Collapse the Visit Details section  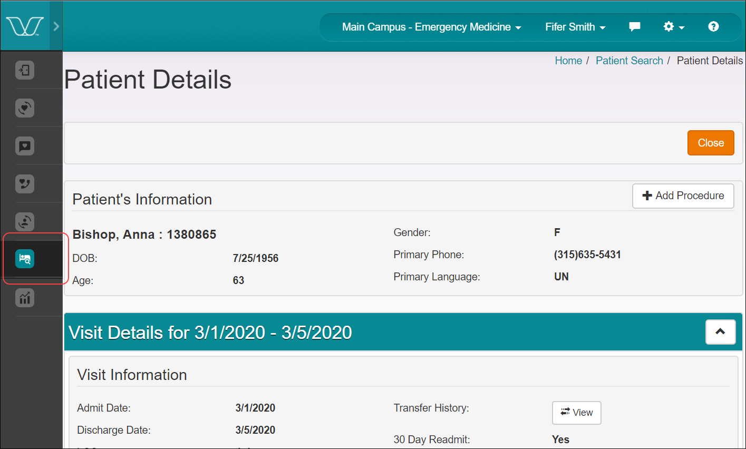pyautogui.click(x=720, y=332)
